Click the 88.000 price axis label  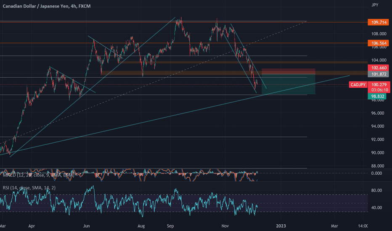pos(378,166)
